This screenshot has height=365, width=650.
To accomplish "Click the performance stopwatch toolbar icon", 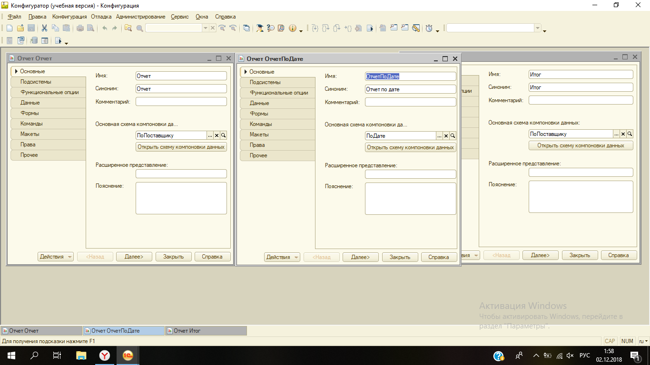I will tap(429, 29).
